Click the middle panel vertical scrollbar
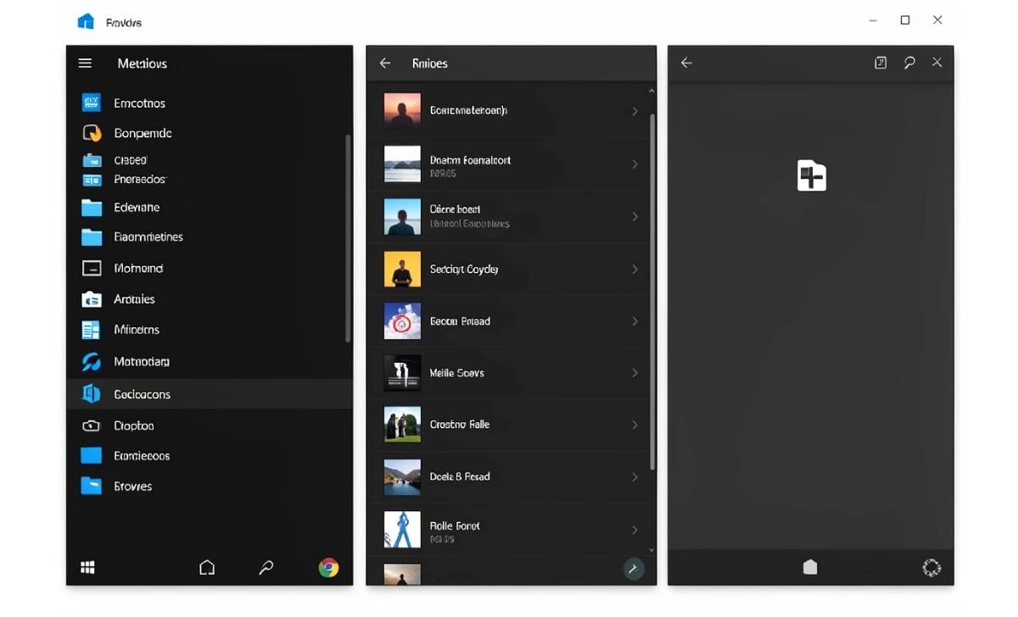Image resolution: width=1018 pixels, height=617 pixels. click(652, 288)
